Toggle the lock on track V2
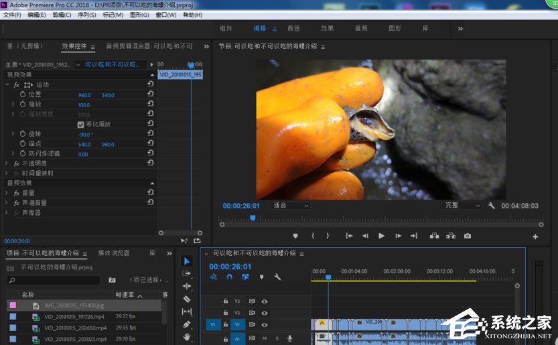The width and height of the screenshot is (558, 345). click(226, 313)
